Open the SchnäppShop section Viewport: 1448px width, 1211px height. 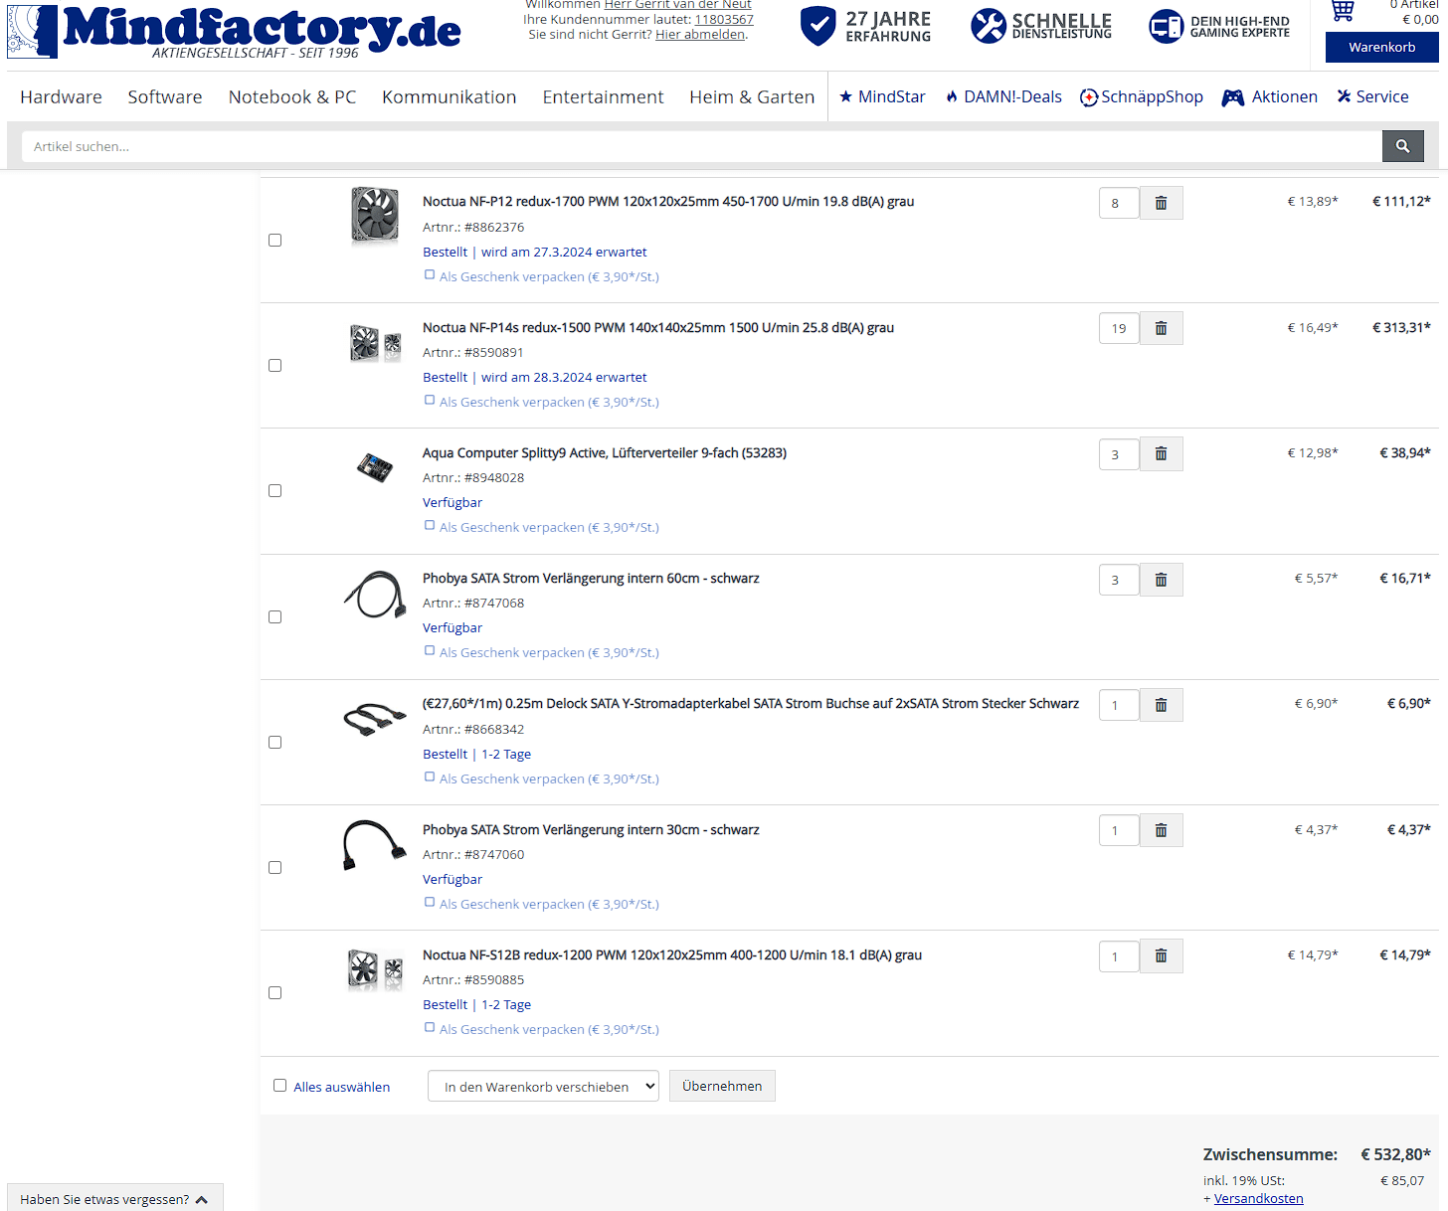click(x=1142, y=96)
